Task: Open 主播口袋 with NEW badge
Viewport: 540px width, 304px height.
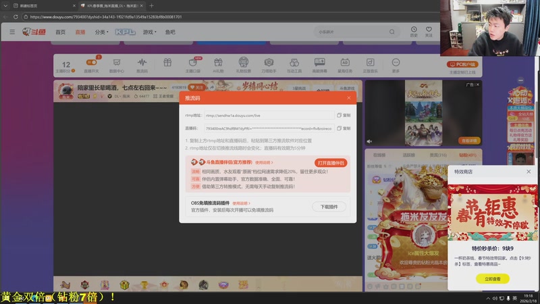Action: (x=193, y=66)
